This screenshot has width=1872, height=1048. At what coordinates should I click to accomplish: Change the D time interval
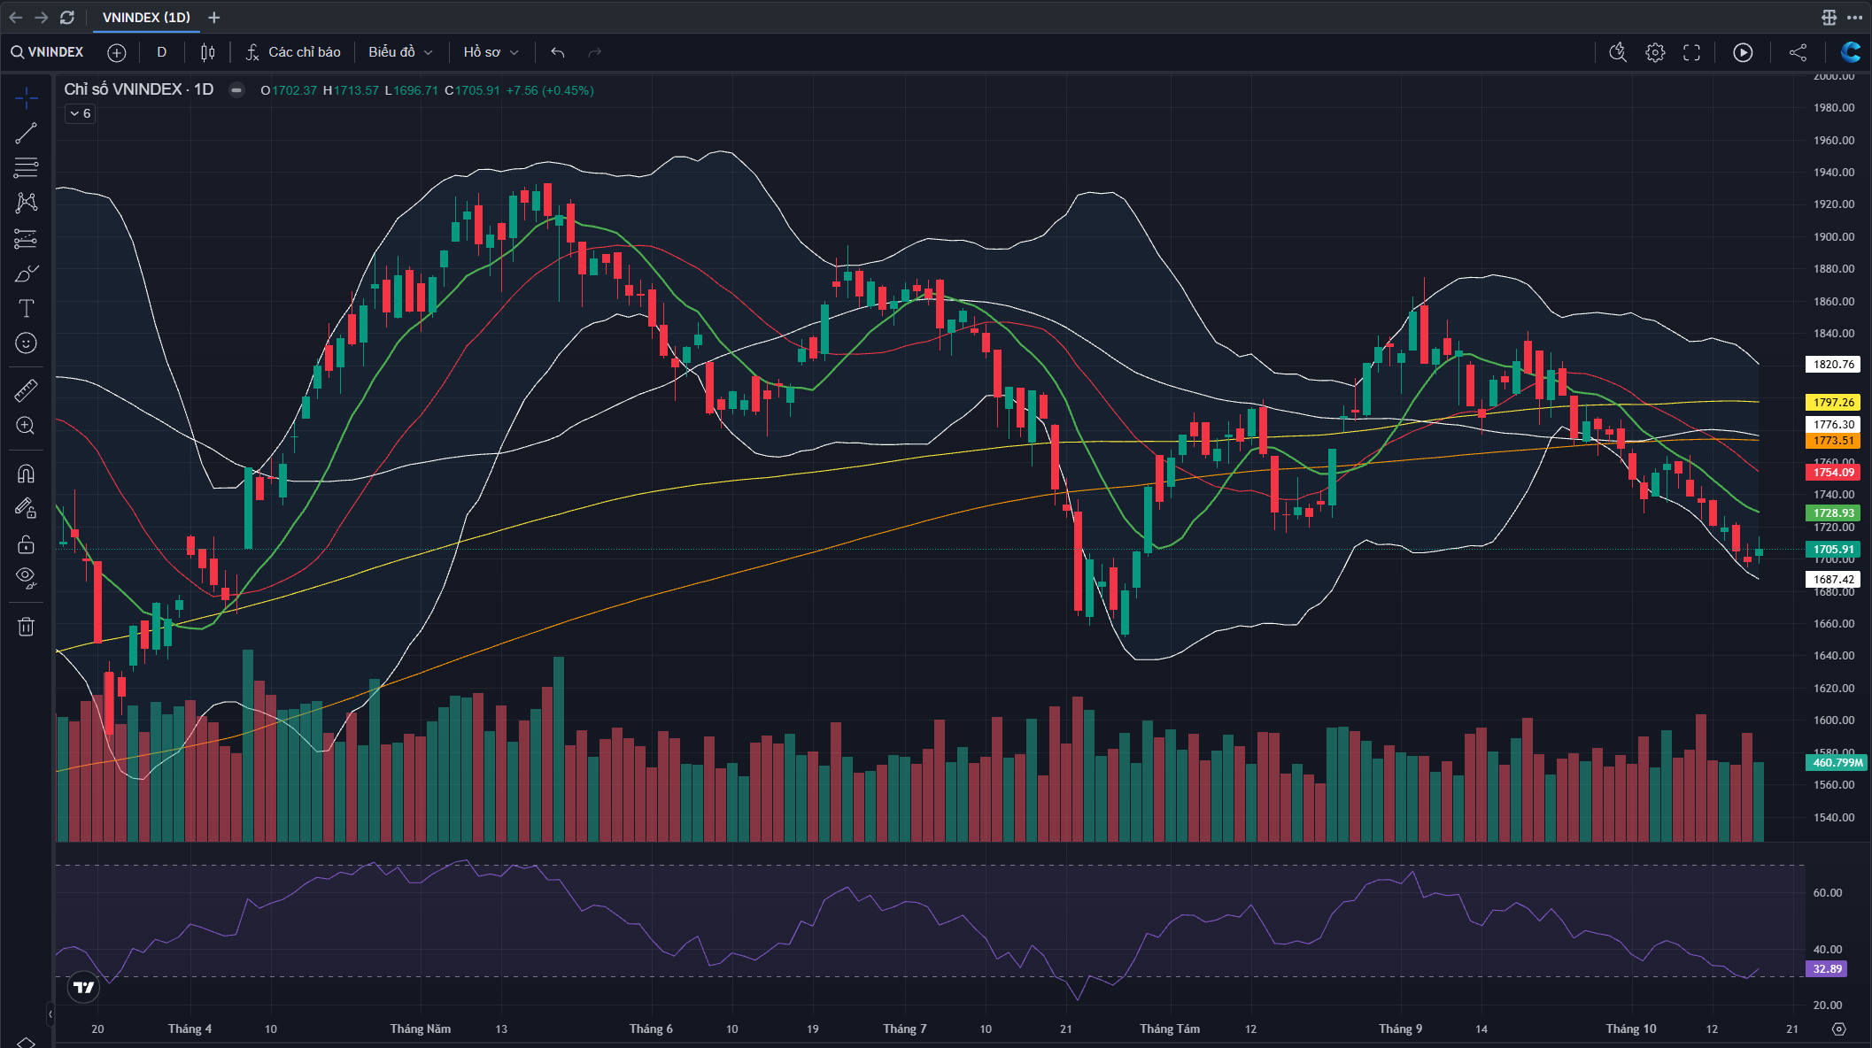click(x=162, y=52)
